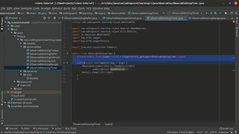The height and width of the screenshot is (134, 239).
Task: Select RxUtils class in project tree
Action: point(34,78)
